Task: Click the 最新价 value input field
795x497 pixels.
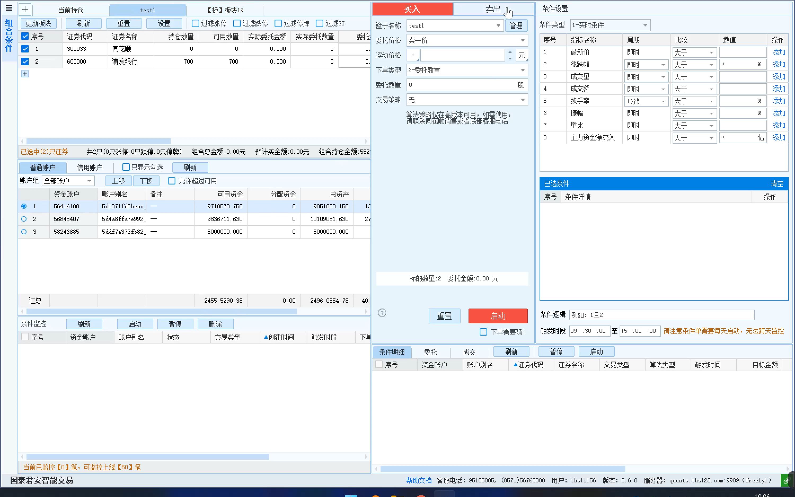Action: point(743,52)
